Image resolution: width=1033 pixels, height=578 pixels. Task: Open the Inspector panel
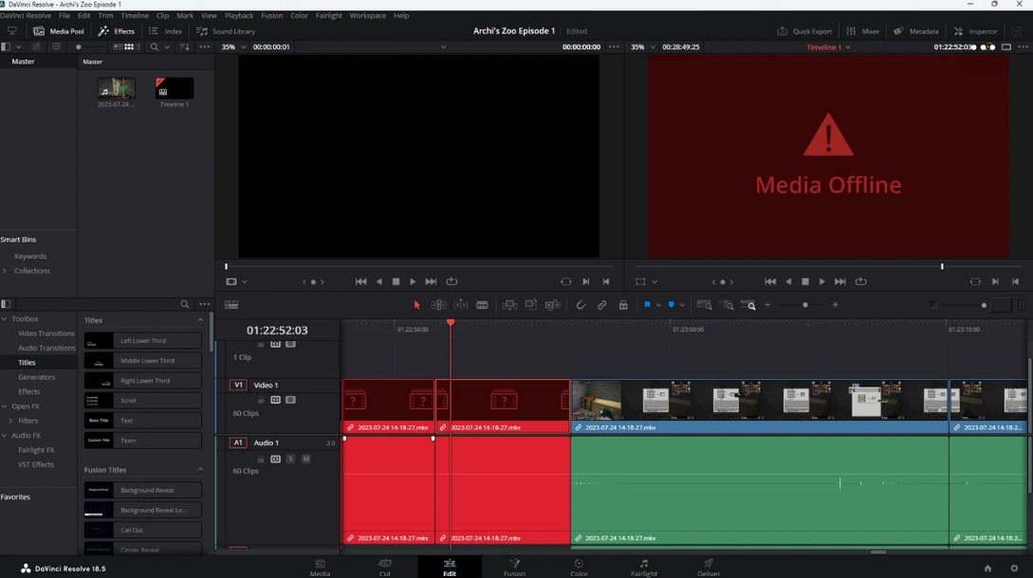(x=975, y=31)
